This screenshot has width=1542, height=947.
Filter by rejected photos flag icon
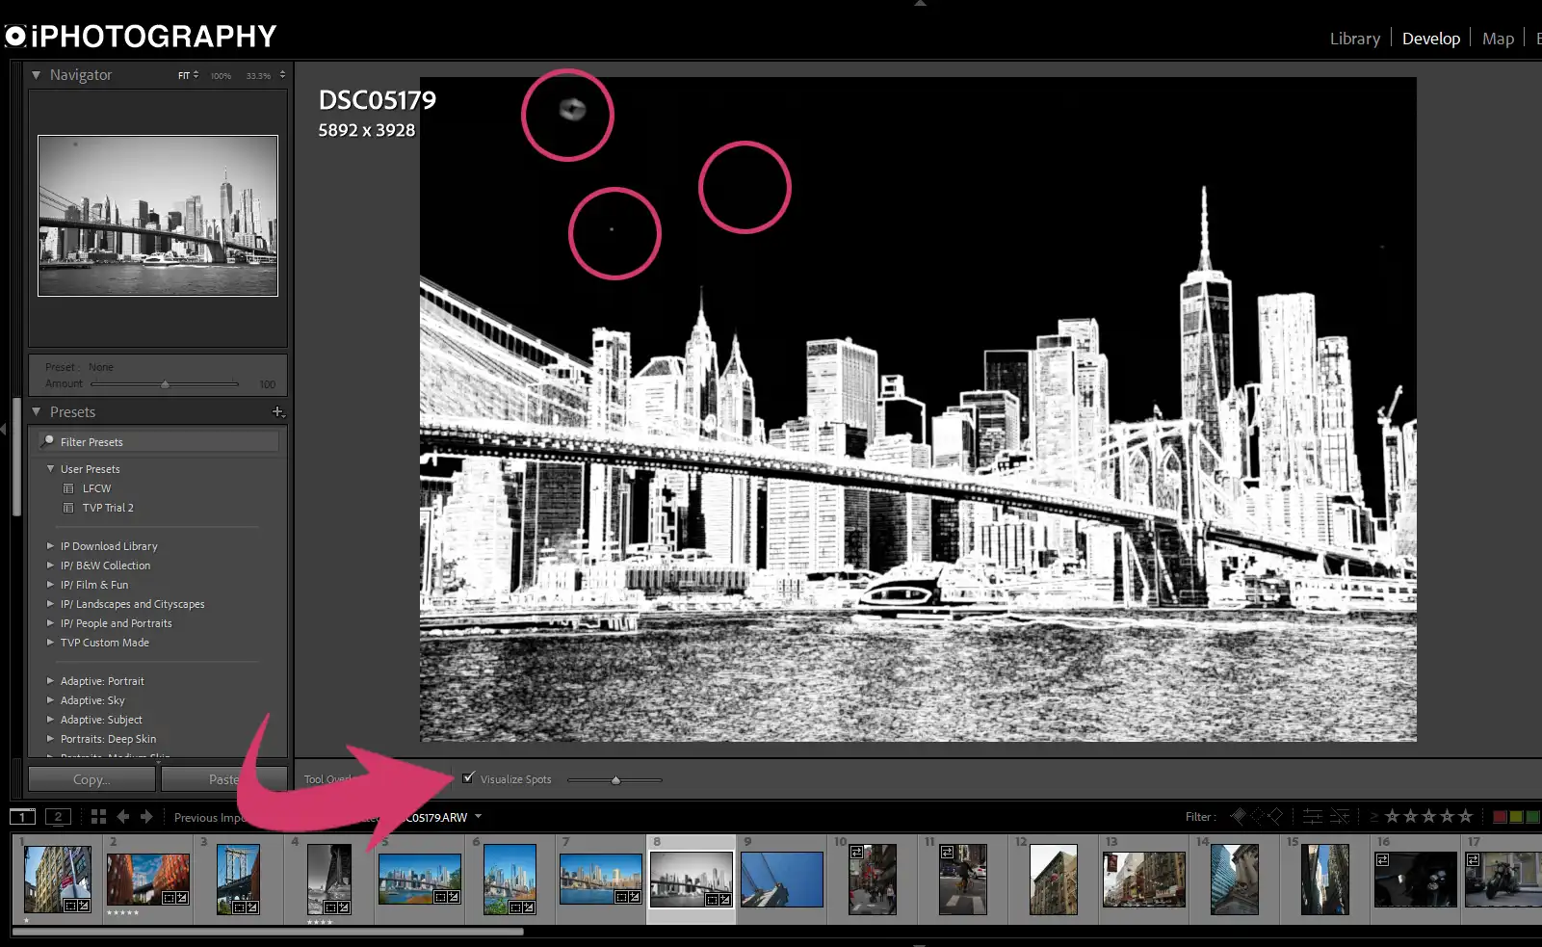pyautogui.click(x=1275, y=817)
